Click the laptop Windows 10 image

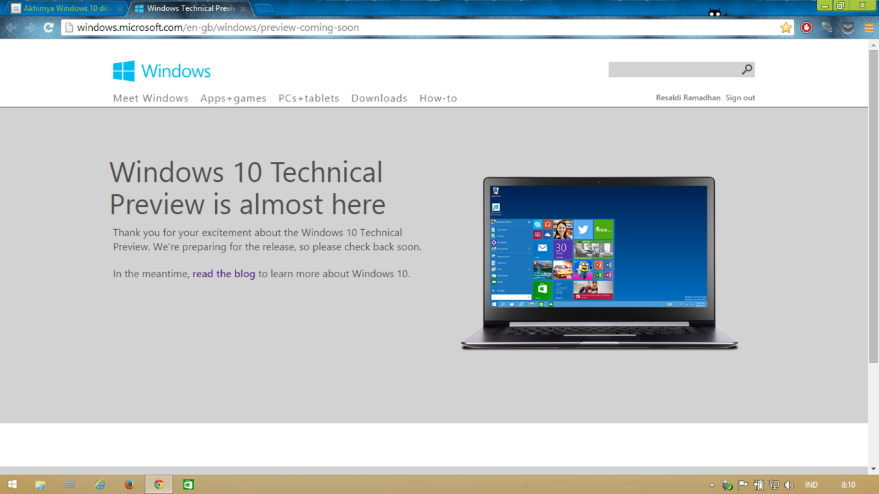click(x=599, y=263)
